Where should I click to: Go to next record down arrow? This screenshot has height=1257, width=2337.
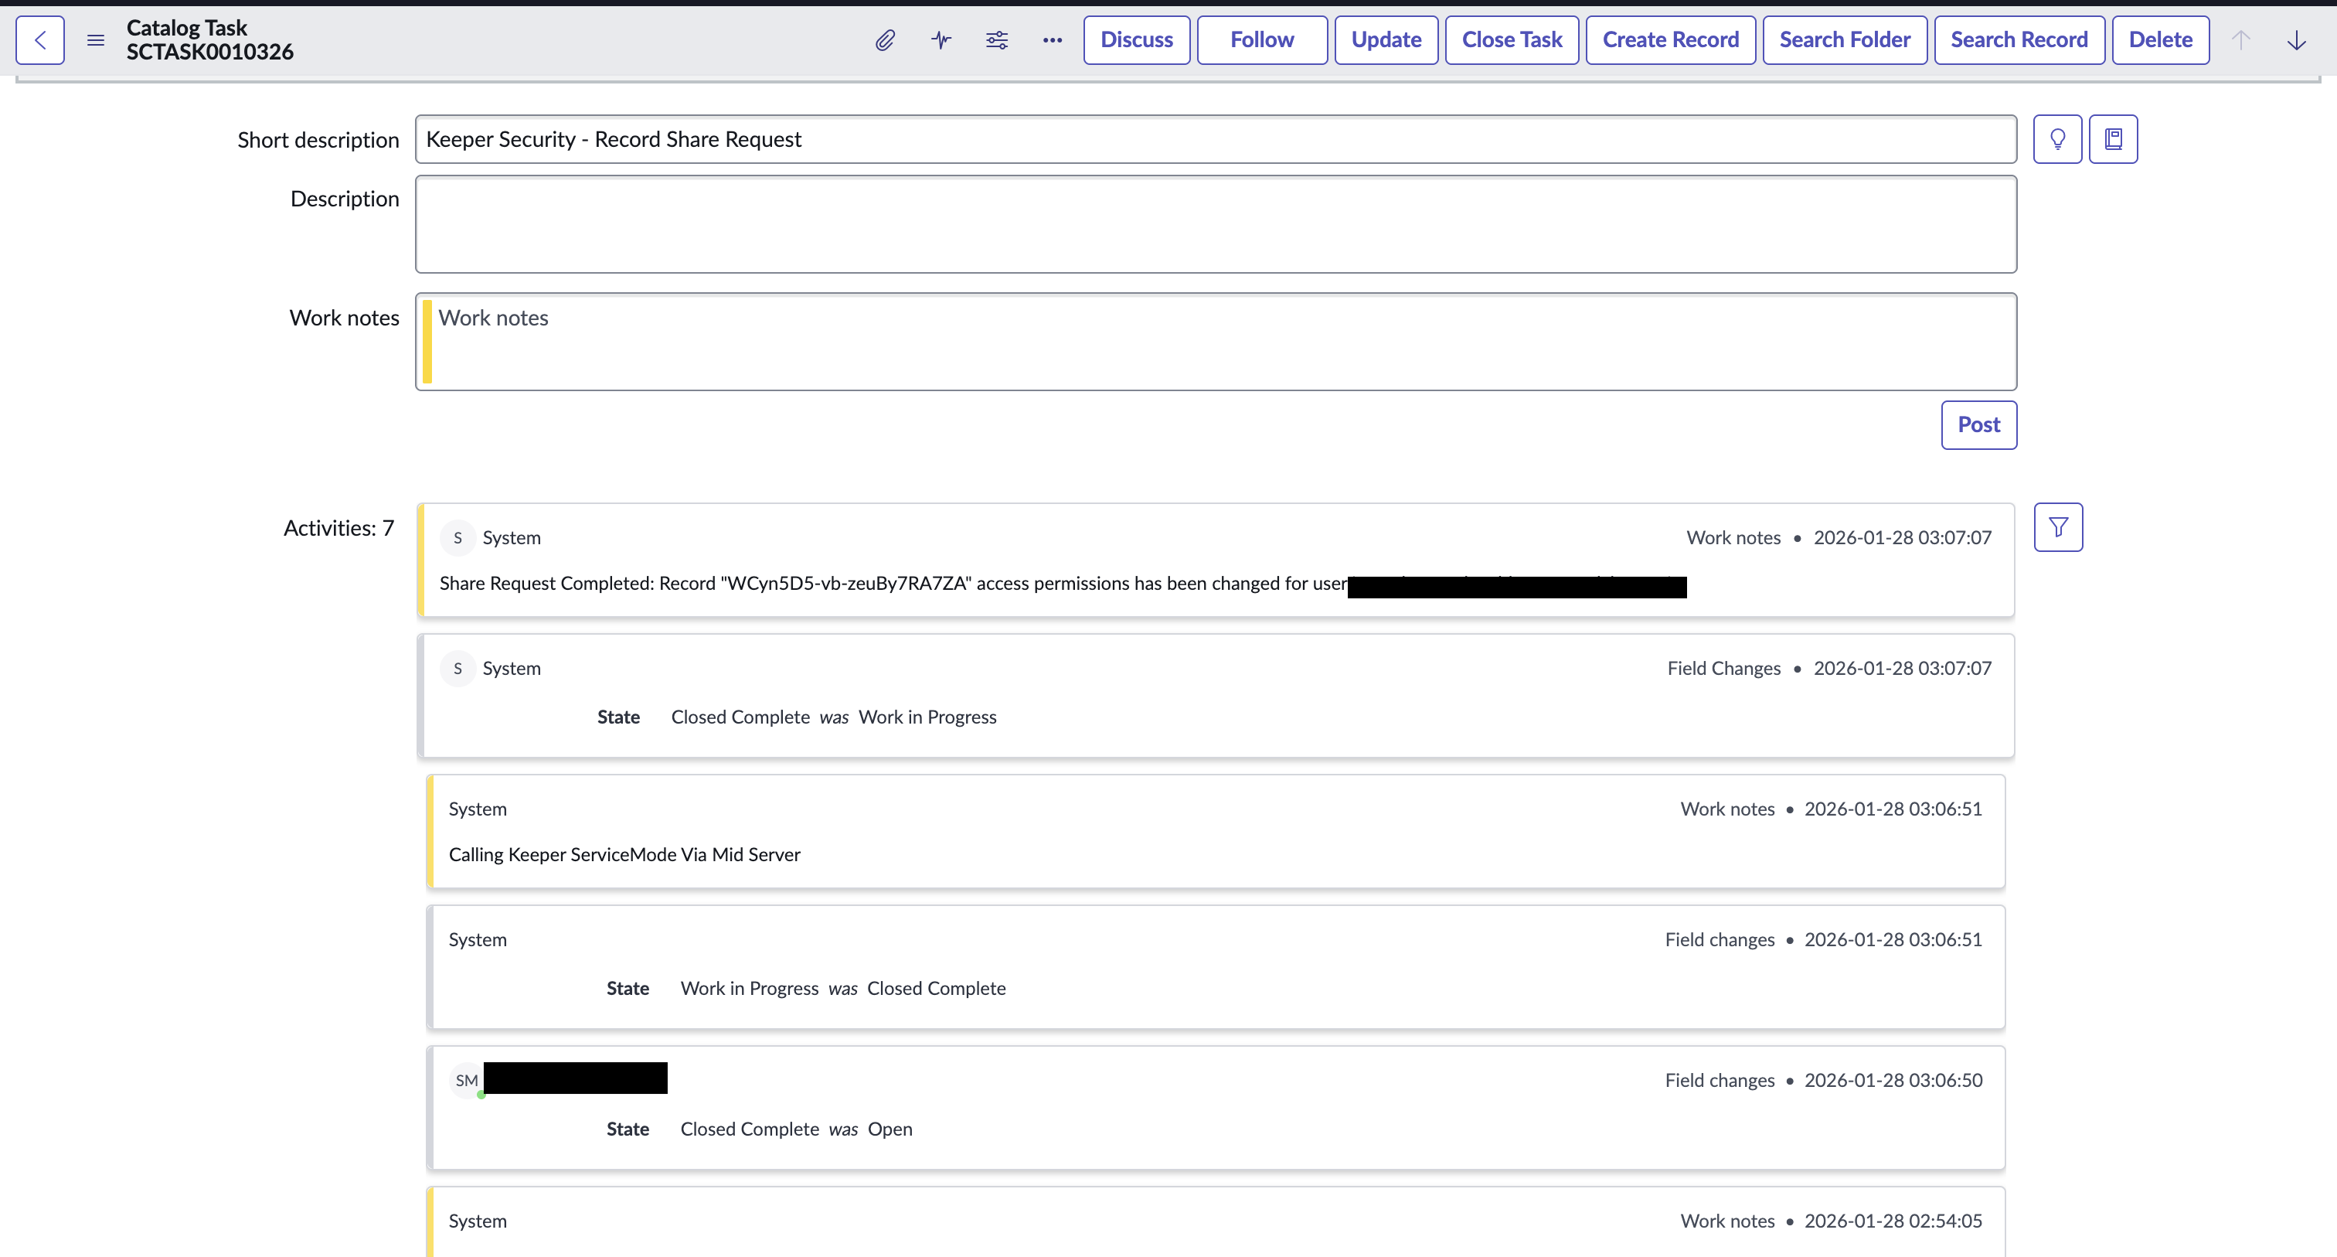[2296, 40]
